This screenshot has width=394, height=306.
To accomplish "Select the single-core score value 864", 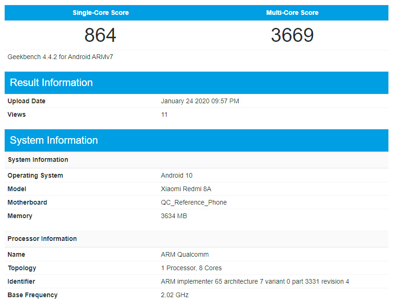I will click(x=100, y=35).
